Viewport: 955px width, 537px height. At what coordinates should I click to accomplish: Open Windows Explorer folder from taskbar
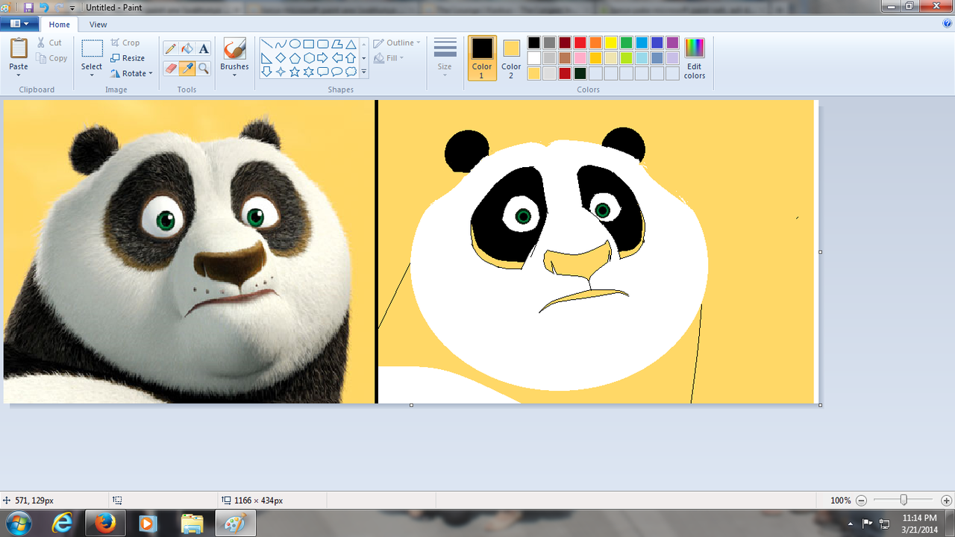[x=192, y=524]
